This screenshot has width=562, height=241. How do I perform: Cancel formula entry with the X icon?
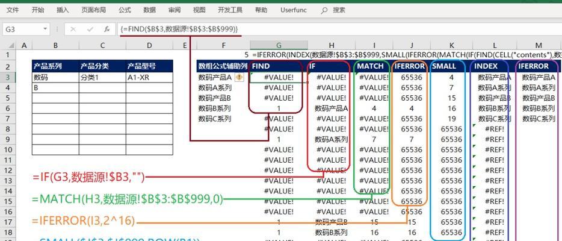point(73,29)
